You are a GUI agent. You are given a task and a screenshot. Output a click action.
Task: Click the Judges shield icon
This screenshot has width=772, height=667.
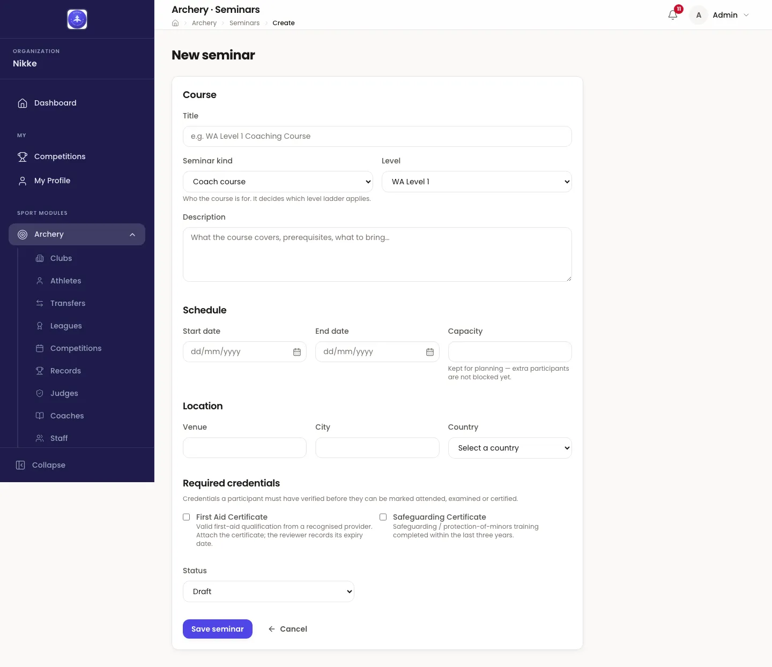(40, 393)
